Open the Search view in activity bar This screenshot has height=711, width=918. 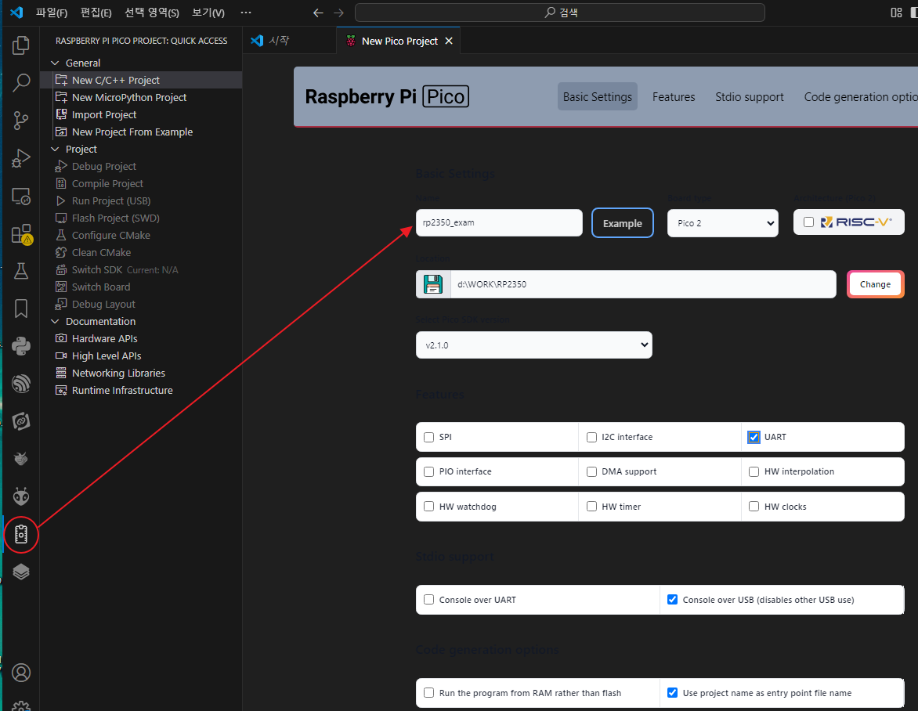coord(21,82)
